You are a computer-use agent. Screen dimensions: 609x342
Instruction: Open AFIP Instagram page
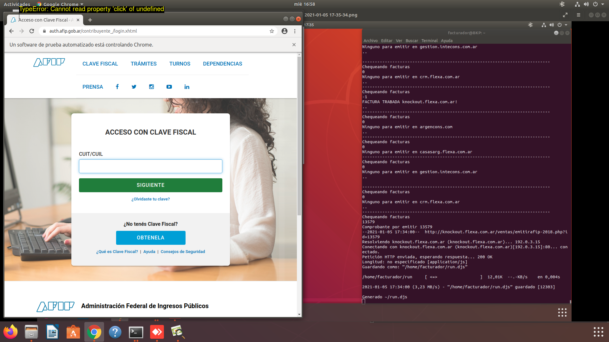point(152,87)
